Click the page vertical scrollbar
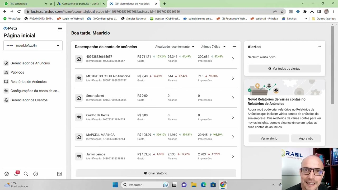 (x=332, y=65)
